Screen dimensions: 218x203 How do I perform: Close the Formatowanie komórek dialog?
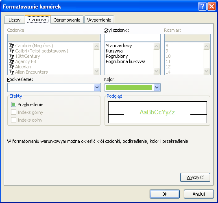pyautogui.click(x=211, y=7)
